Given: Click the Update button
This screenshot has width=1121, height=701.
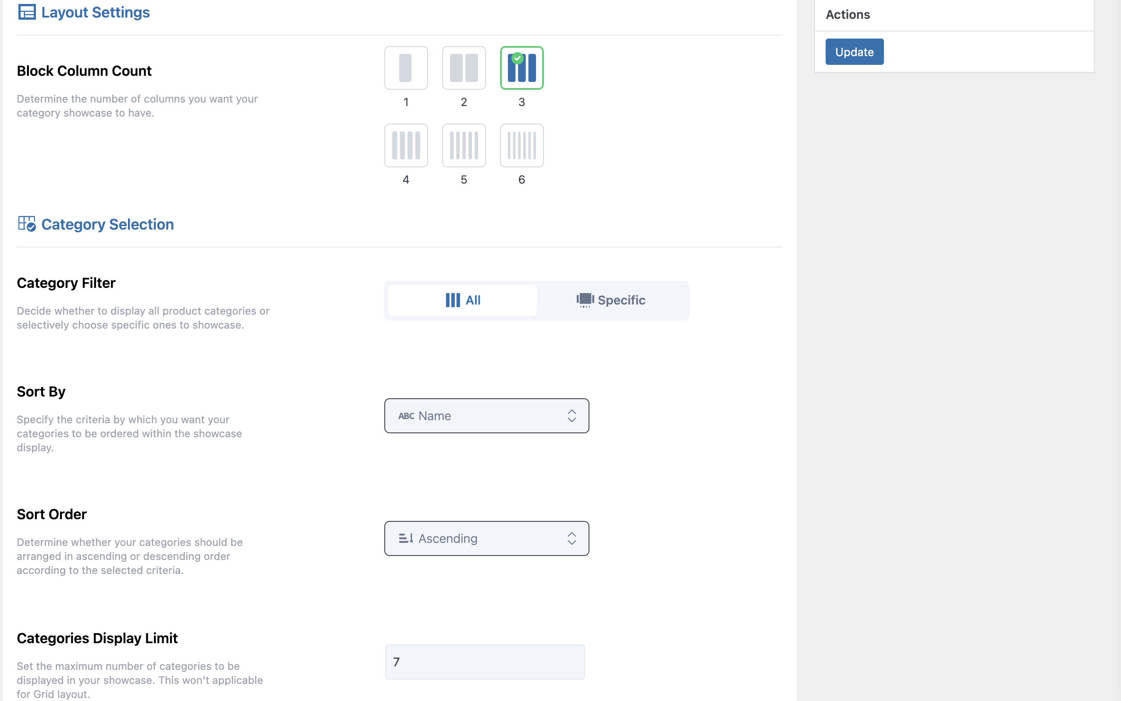Looking at the screenshot, I should 854,52.
